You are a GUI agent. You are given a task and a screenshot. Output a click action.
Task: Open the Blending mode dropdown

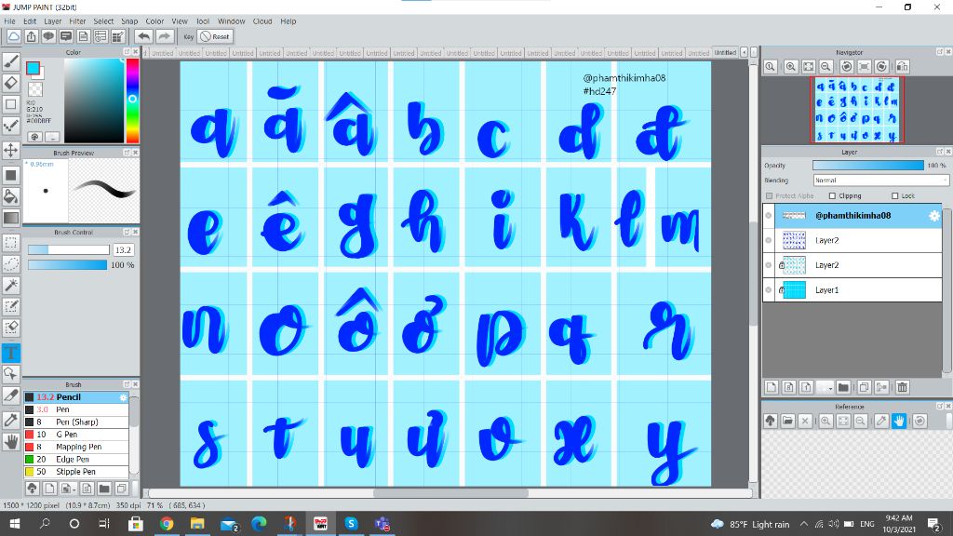[x=880, y=181]
